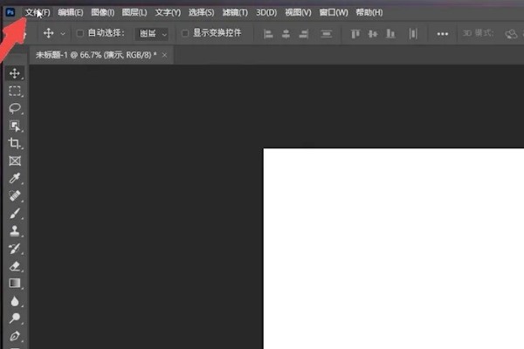Image resolution: width=524 pixels, height=349 pixels.
Task: Click the three-dots more options button
Action: pyautogui.click(x=443, y=33)
